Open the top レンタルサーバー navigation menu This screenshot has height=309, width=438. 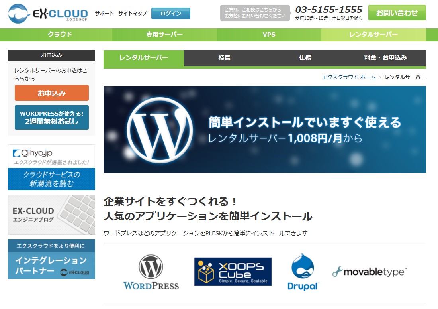373,35
